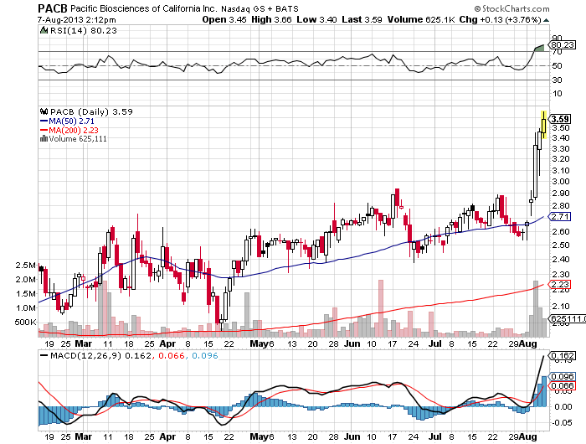Click the High 3.66 value

[271, 19]
